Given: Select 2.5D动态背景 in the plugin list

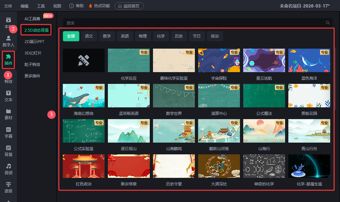Looking at the screenshot, I should [36, 30].
